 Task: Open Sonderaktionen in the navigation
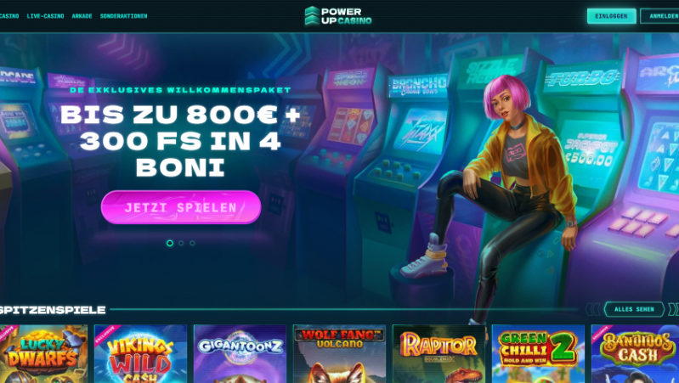(124, 16)
